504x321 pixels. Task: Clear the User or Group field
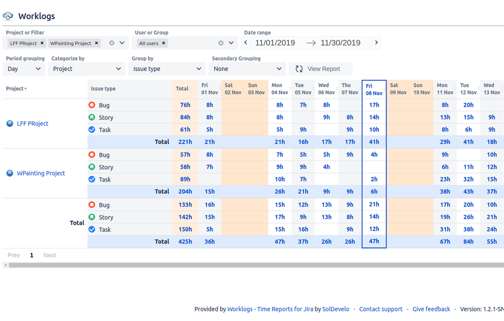221,43
